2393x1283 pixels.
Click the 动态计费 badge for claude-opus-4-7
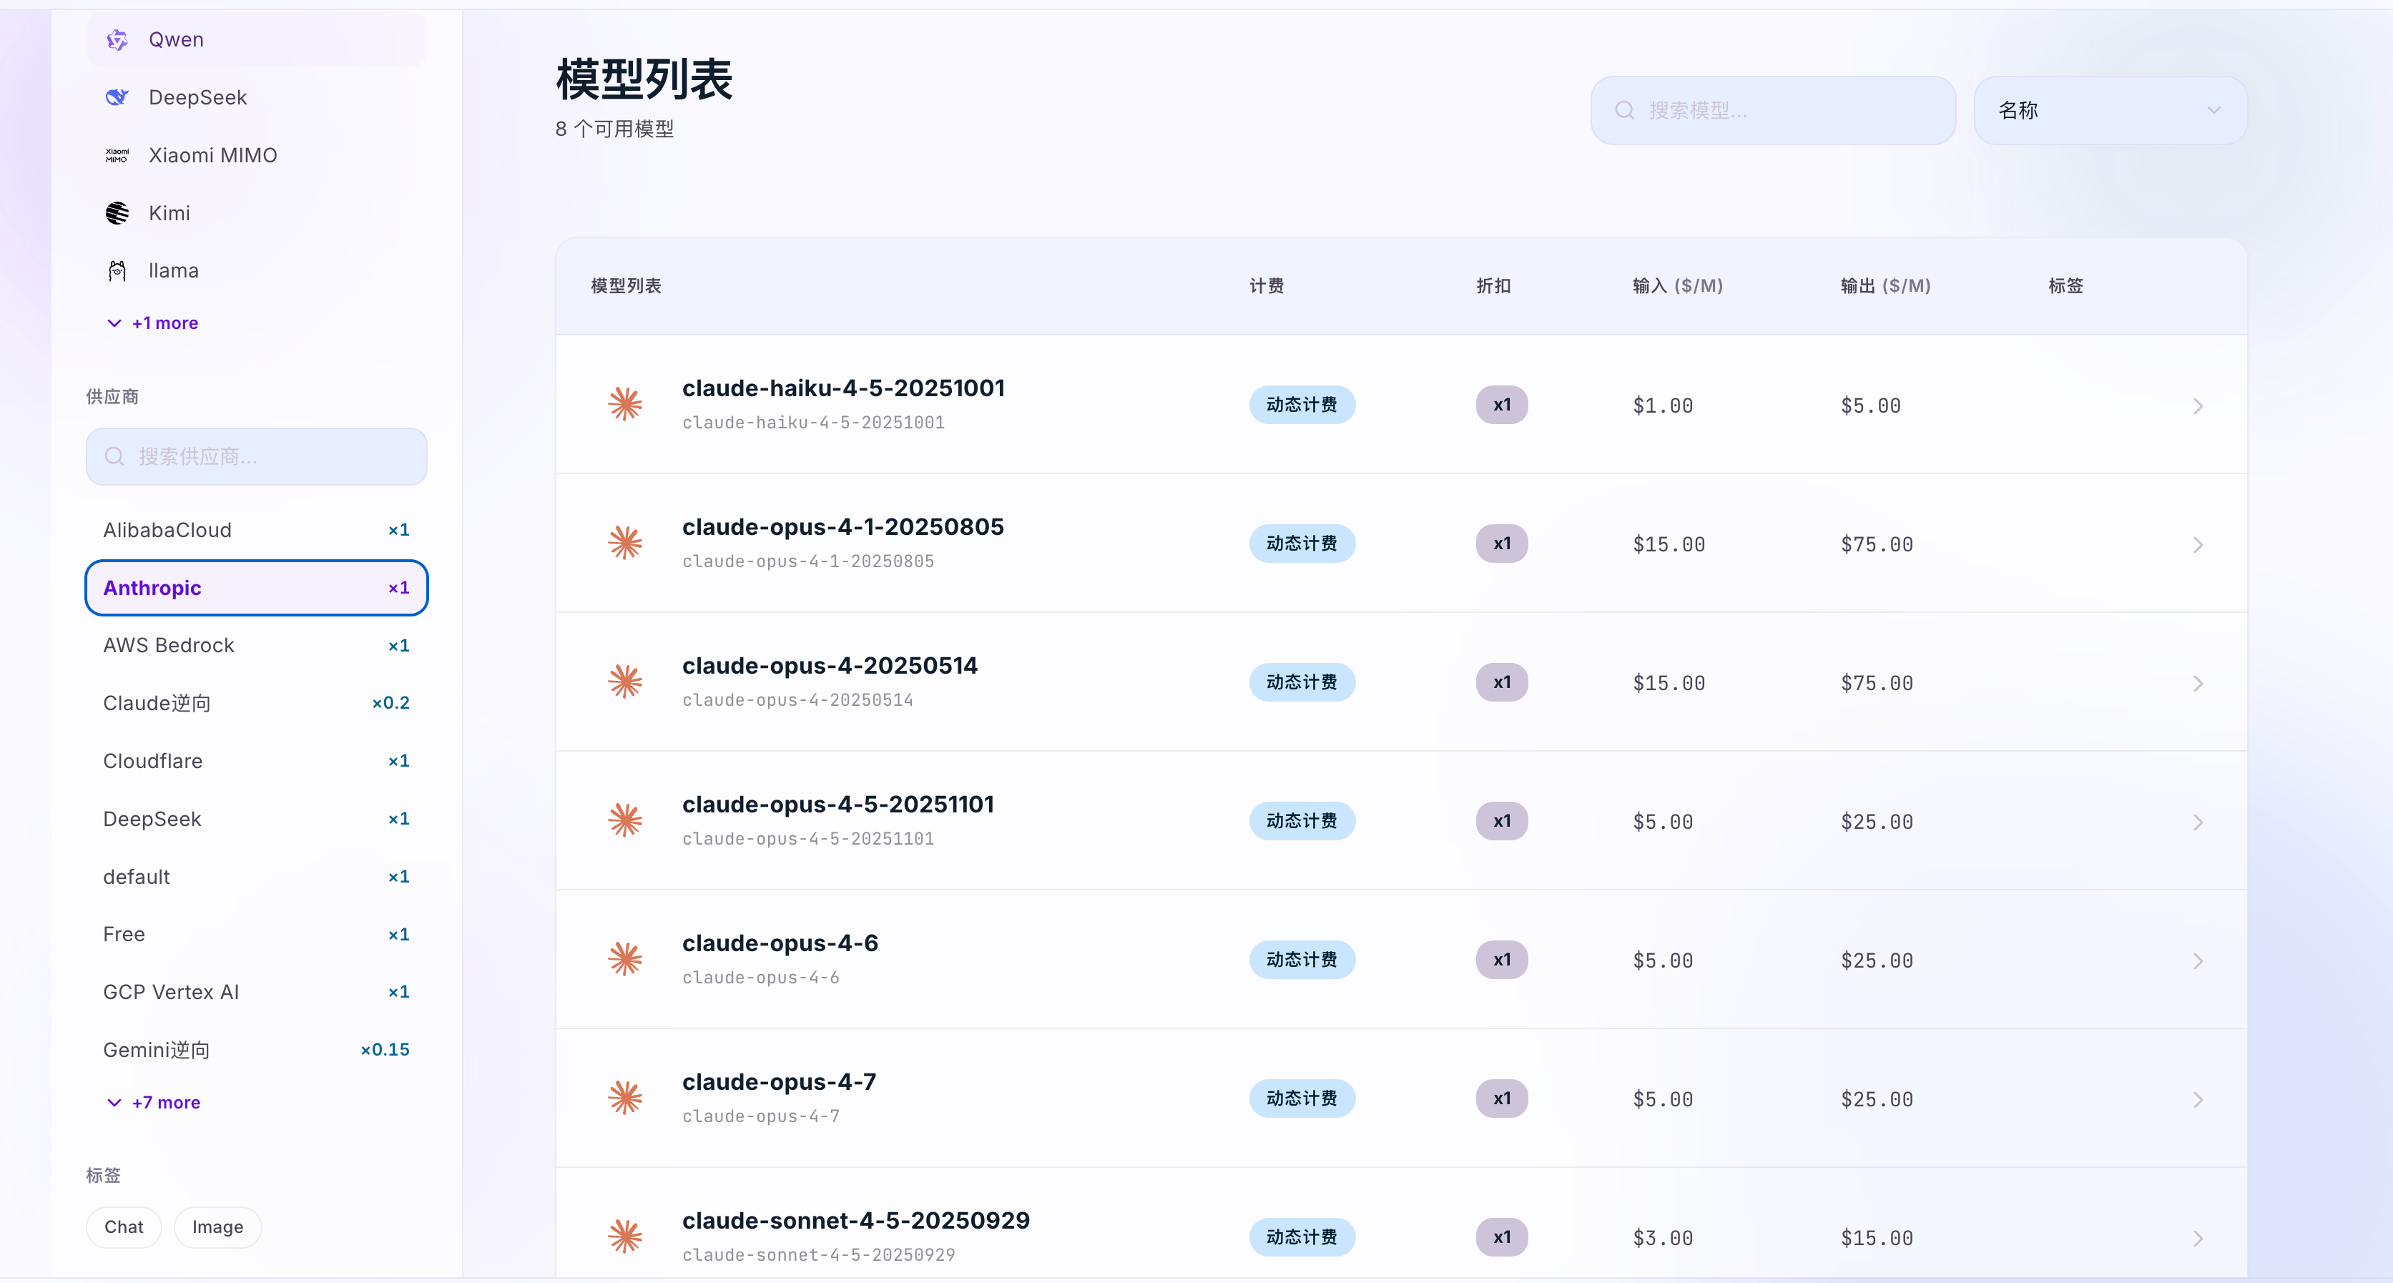1302,1099
